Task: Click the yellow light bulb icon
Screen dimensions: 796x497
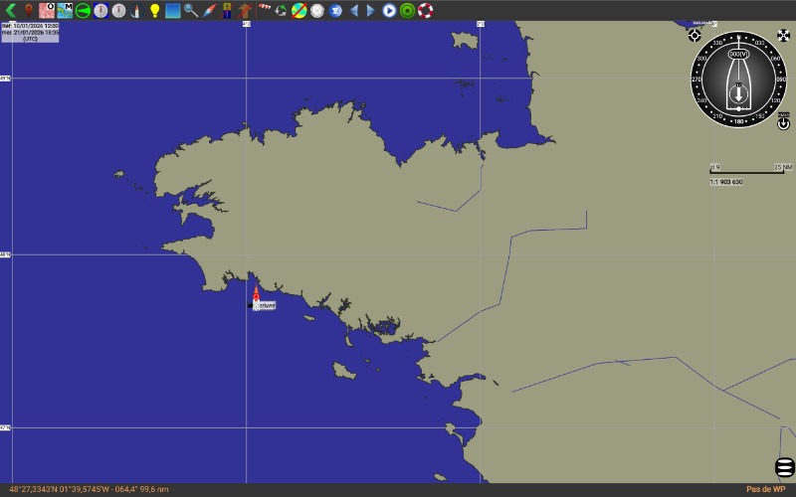Action: click(154, 10)
